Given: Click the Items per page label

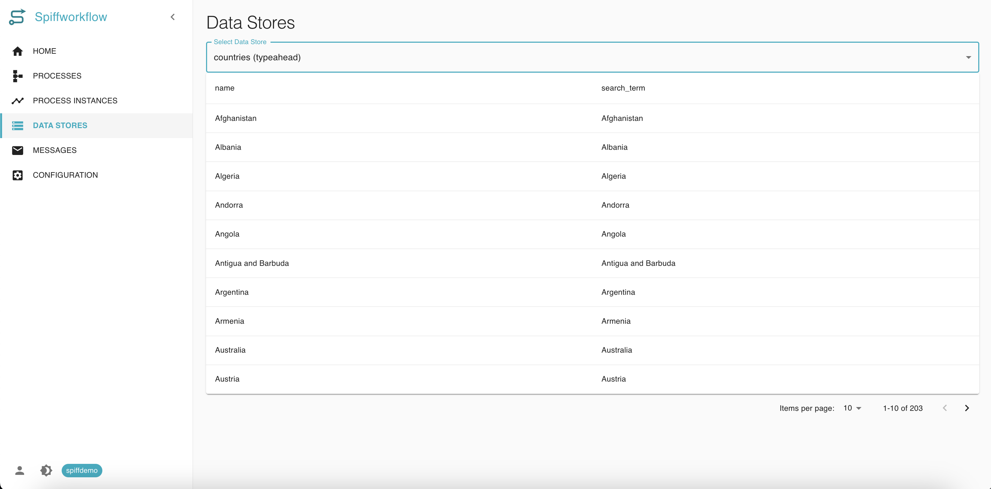Looking at the screenshot, I should (x=807, y=408).
